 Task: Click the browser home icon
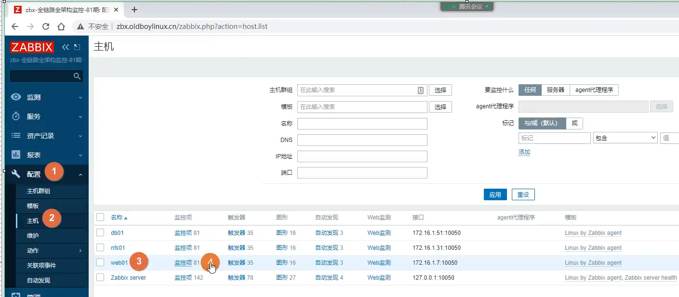coord(61,26)
